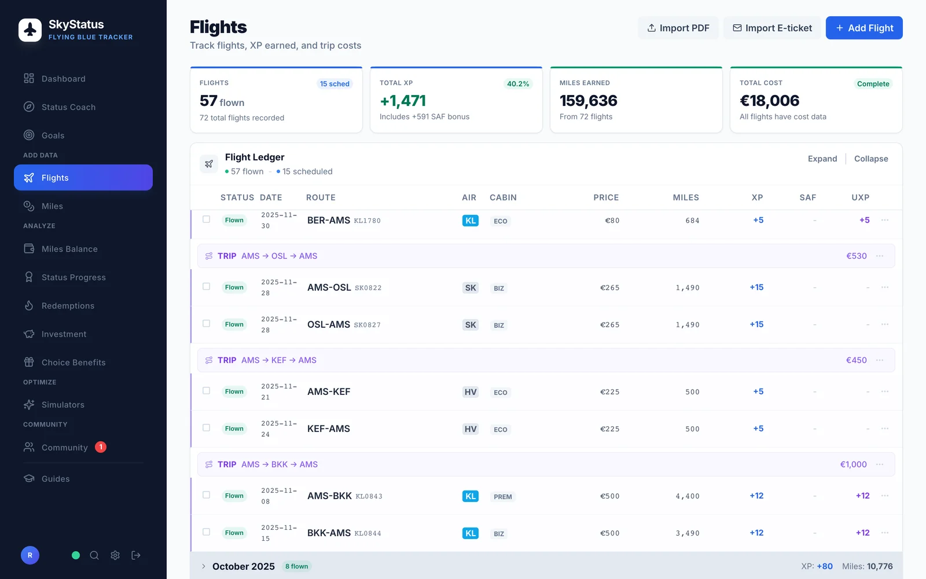Image resolution: width=926 pixels, height=579 pixels.
Task: Select the AMS-KEF flight checkbox
Action: [x=206, y=391]
